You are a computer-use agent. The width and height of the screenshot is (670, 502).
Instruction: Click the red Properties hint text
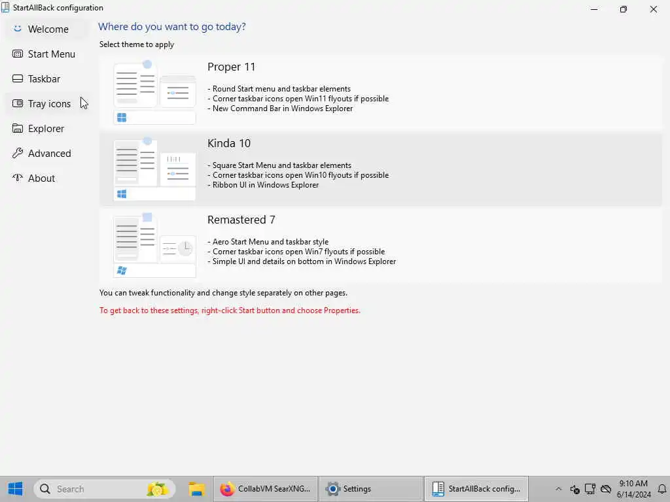pos(230,310)
